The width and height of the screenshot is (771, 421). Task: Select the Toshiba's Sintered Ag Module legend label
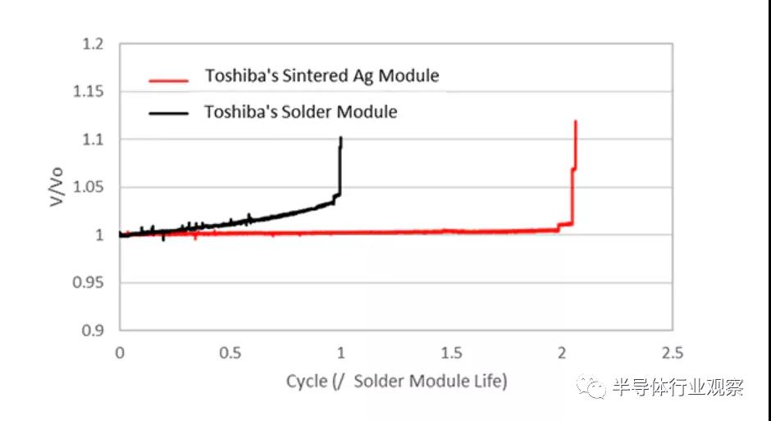point(322,76)
